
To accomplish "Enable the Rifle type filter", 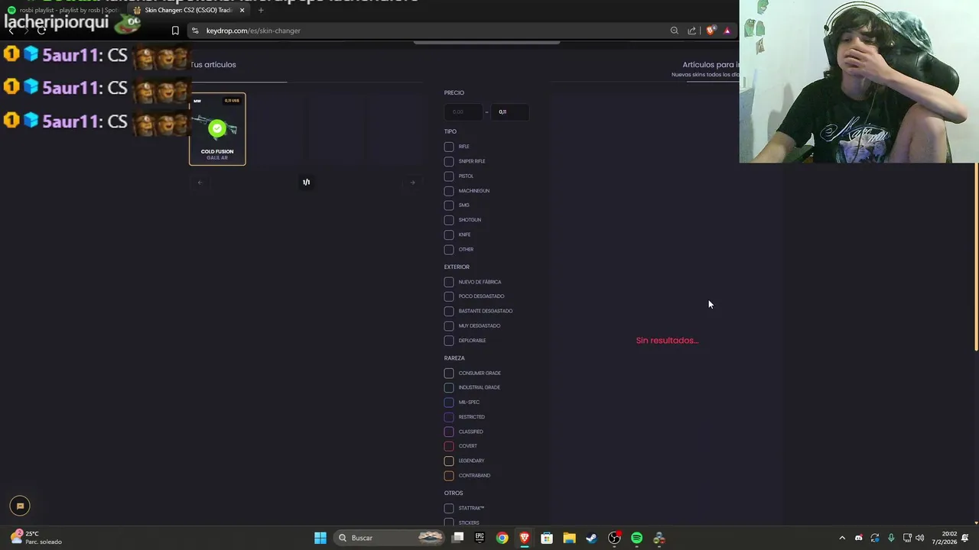I will point(449,147).
